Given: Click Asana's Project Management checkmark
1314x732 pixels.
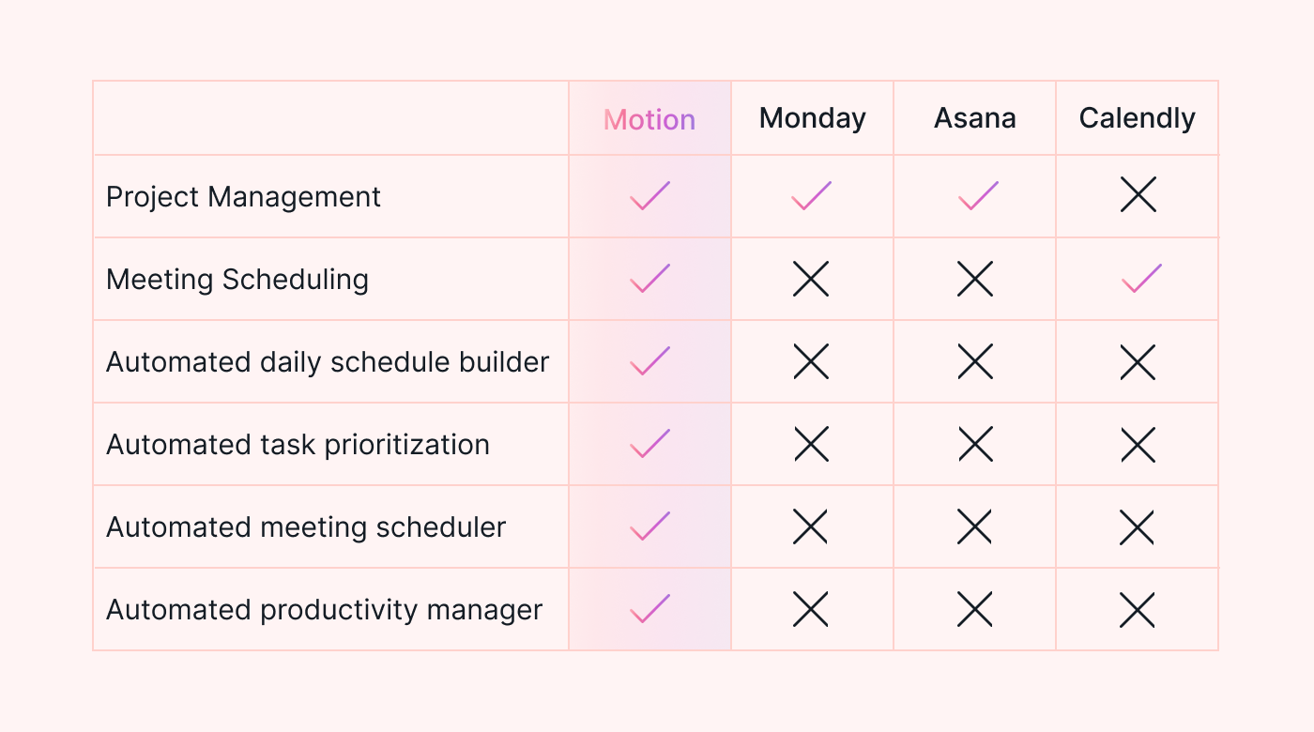Looking at the screenshot, I should (978, 196).
